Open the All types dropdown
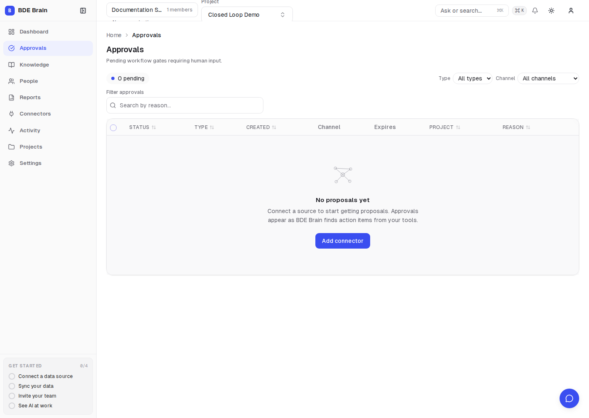 coord(472,78)
